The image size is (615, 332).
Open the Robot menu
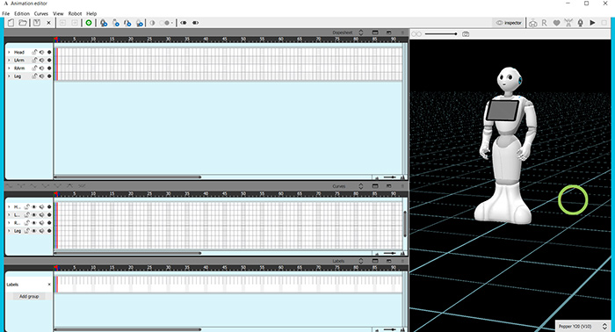[75, 13]
